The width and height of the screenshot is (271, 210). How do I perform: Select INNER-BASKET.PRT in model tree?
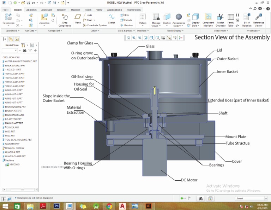click(14, 65)
